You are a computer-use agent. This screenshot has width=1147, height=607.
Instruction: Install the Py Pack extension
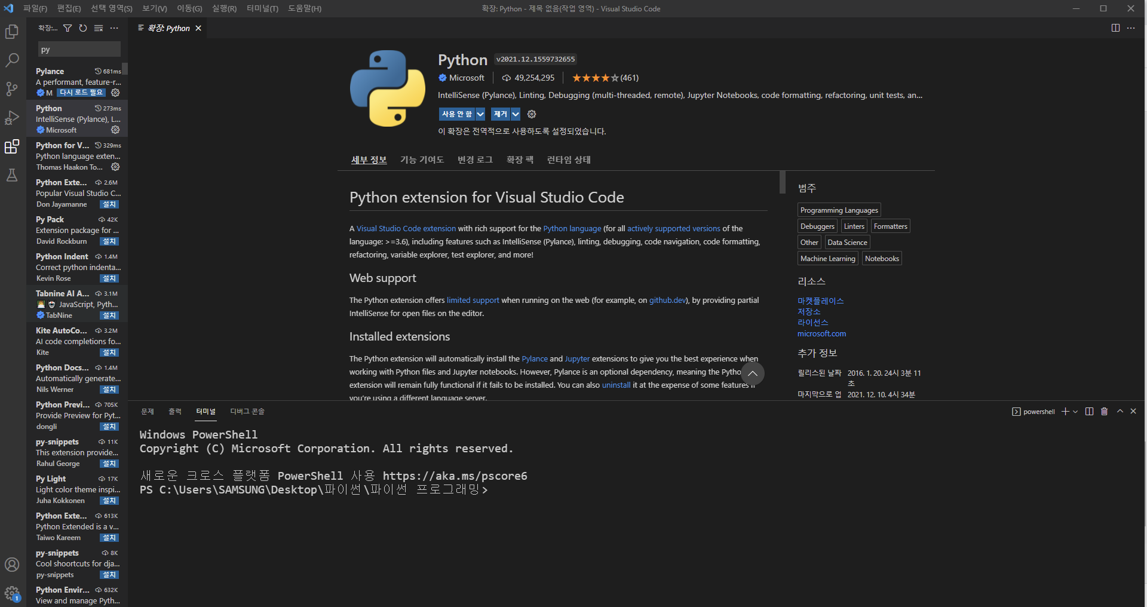[x=109, y=241]
